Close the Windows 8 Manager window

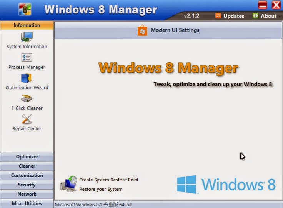(x=276, y=5)
